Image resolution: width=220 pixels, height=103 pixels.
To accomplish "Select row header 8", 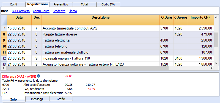I will 4,34.
